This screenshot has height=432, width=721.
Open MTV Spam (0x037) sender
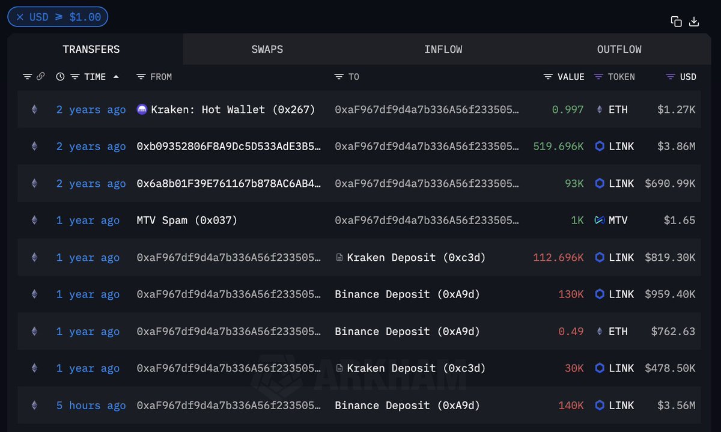187,221
